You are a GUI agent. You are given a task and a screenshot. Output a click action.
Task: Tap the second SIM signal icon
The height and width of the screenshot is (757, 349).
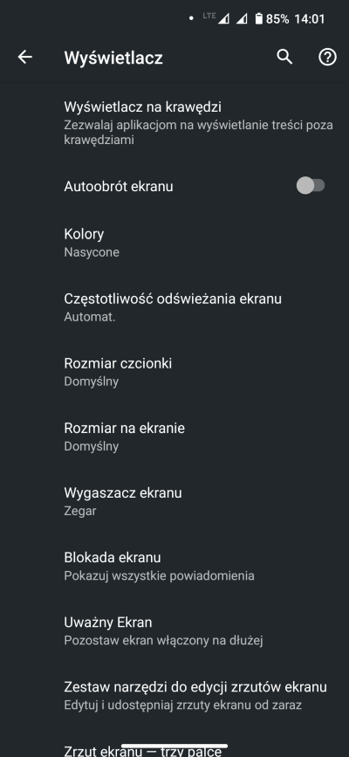coord(242,19)
